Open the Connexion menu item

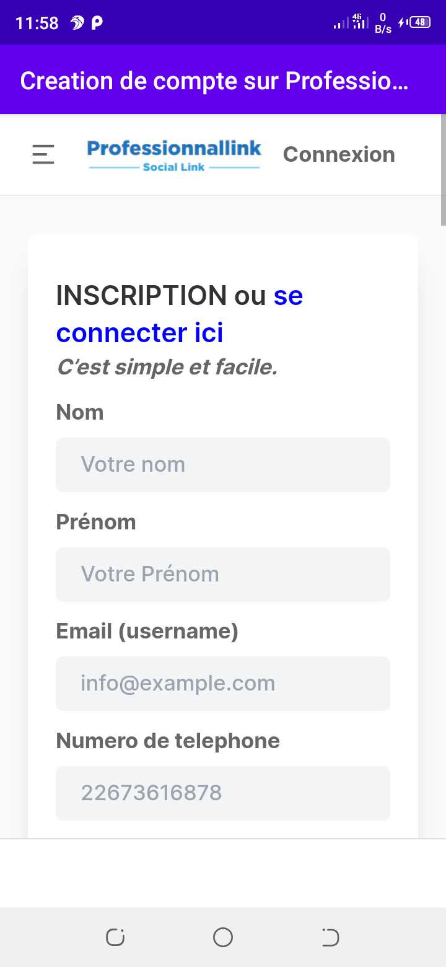click(339, 154)
